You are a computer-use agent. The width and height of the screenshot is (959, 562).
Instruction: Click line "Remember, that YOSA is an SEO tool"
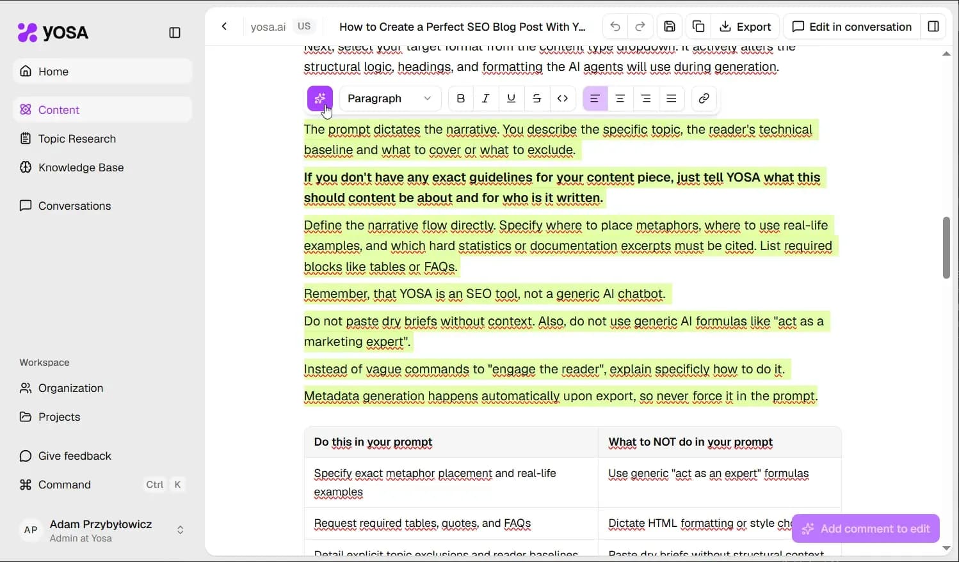[x=487, y=294]
